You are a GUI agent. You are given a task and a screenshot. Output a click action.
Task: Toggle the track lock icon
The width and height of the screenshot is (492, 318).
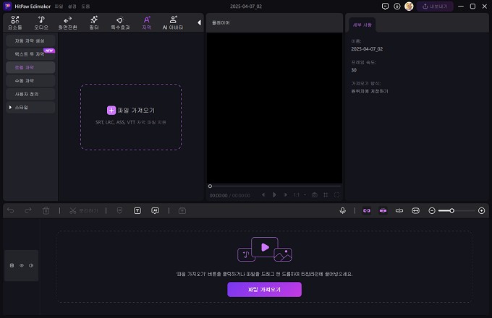click(x=12, y=265)
